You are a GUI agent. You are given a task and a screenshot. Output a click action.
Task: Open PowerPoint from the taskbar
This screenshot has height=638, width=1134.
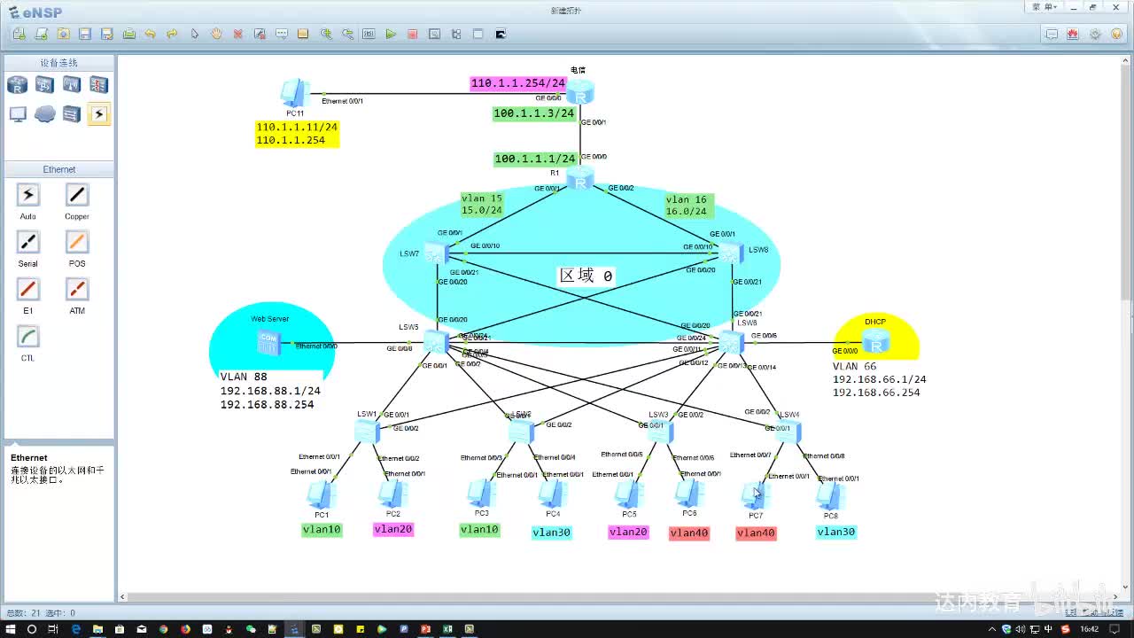point(425,629)
